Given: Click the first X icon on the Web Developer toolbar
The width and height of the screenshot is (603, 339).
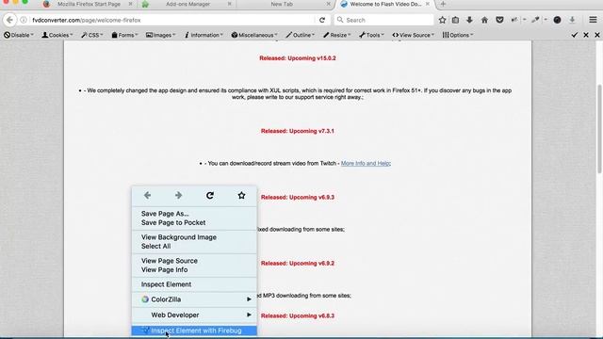Looking at the screenshot, I should click(x=586, y=35).
